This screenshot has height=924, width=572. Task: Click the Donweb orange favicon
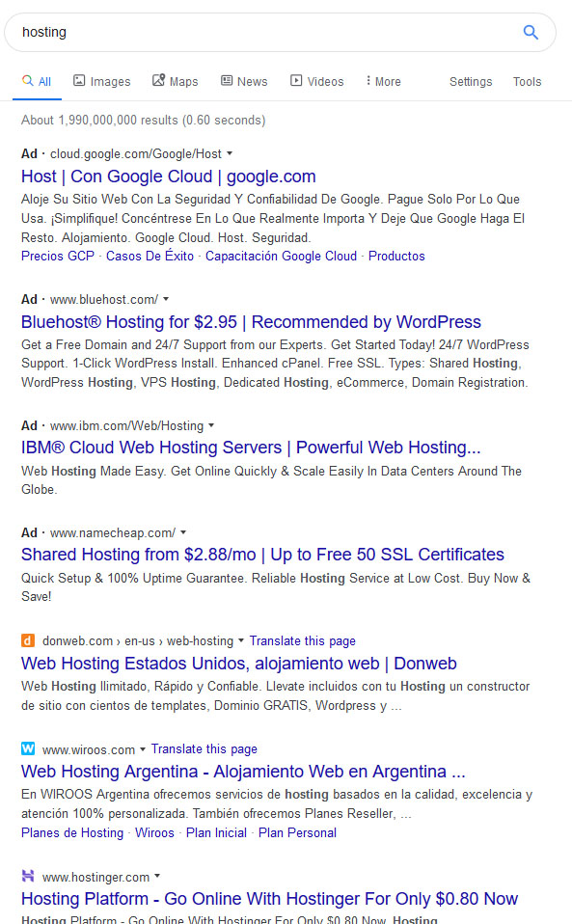tap(28, 640)
